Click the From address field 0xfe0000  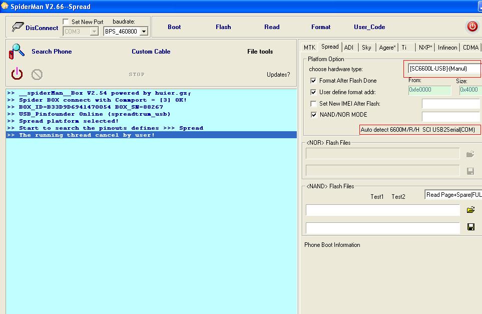pos(429,90)
